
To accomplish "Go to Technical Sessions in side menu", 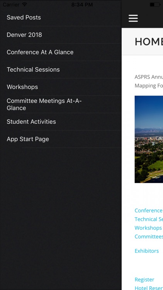I will [61, 70].
